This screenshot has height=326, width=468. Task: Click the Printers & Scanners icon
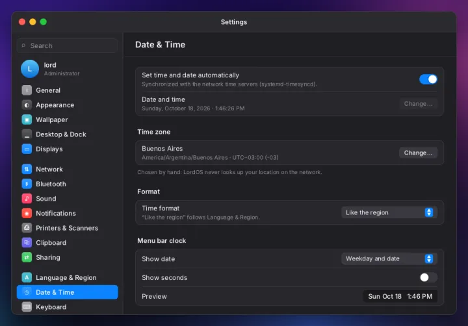click(x=27, y=228)
